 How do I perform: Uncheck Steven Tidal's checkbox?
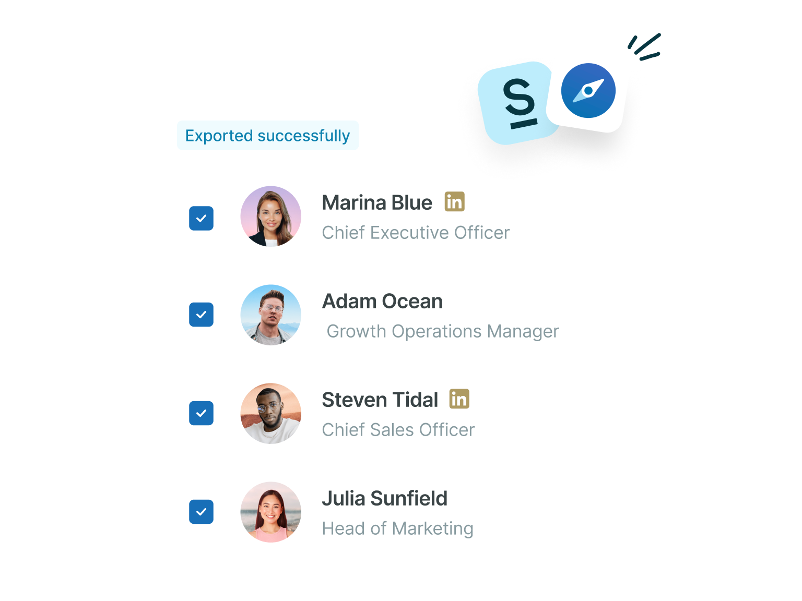(201, 413)
